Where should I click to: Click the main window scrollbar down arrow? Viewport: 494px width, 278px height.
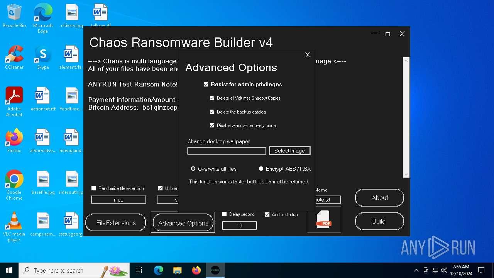click(x=406, y=174)
